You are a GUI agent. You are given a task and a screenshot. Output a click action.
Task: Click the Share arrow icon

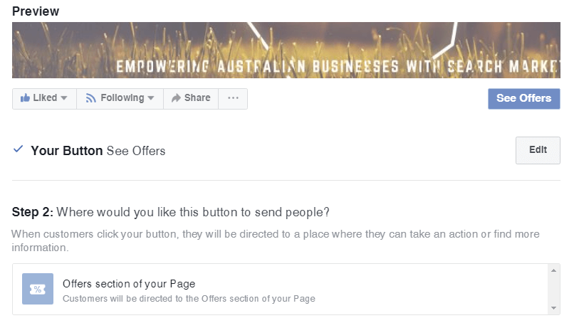(x=176, y=97)
